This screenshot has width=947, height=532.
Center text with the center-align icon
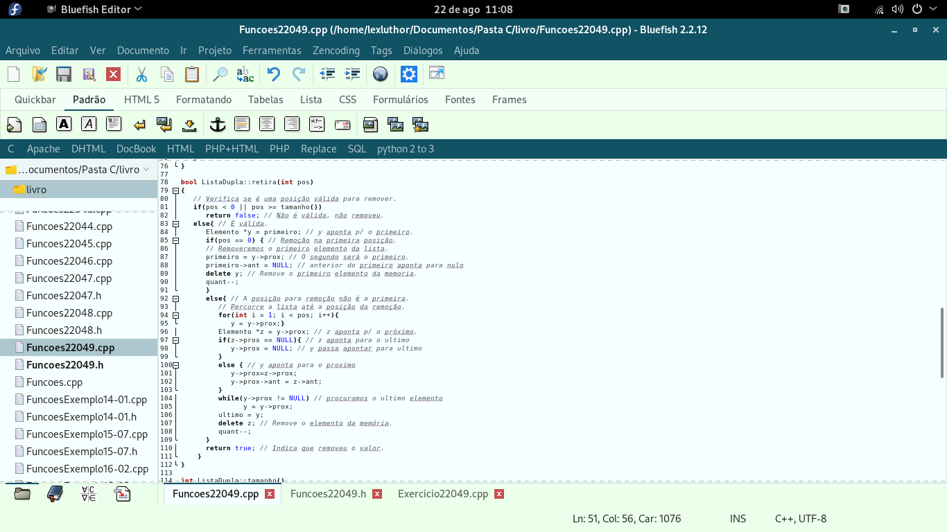(x=267, y=125)
